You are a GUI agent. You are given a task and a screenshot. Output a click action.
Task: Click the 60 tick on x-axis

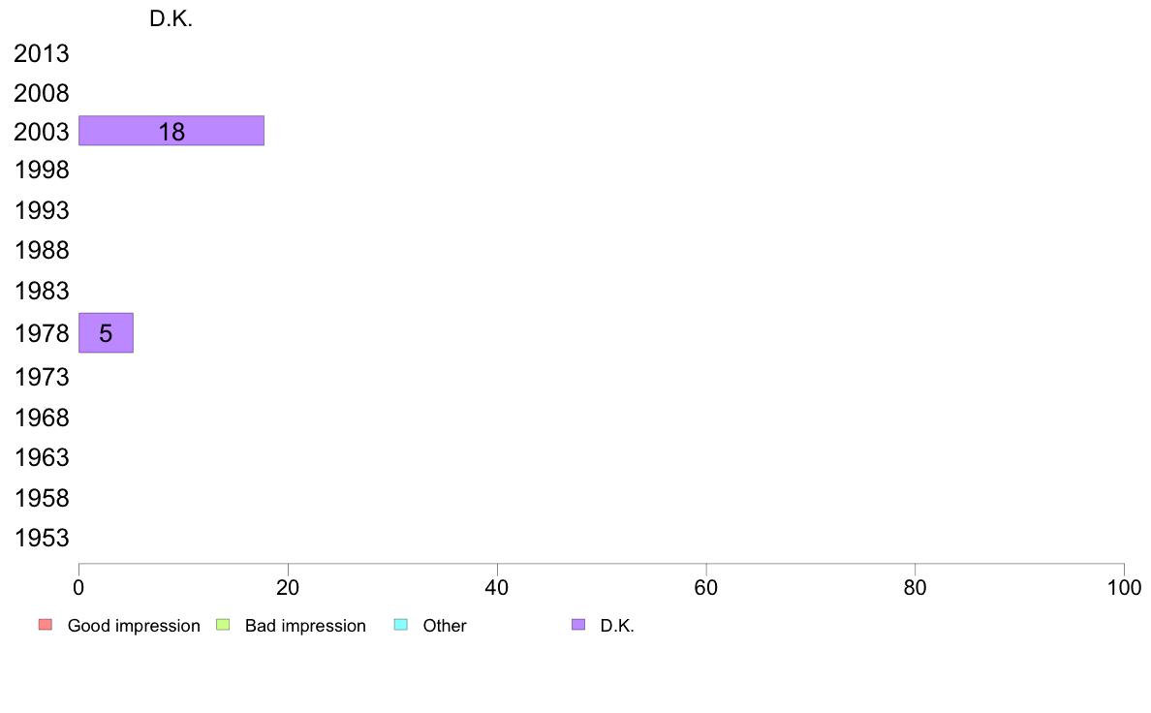click(x=706, y=587)
